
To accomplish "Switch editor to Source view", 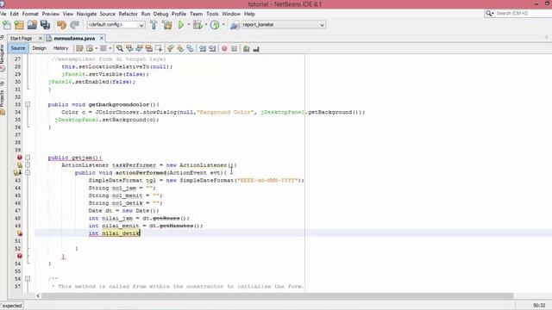I will coord(18,48).
